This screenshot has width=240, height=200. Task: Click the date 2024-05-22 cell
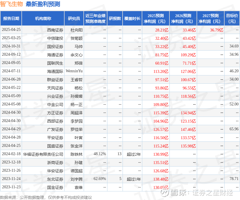pos(11,87)
